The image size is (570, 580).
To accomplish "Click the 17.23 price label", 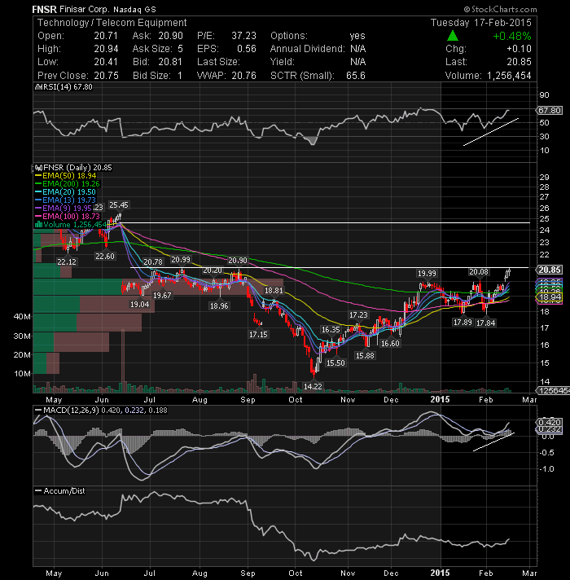I will pos(358,314).
